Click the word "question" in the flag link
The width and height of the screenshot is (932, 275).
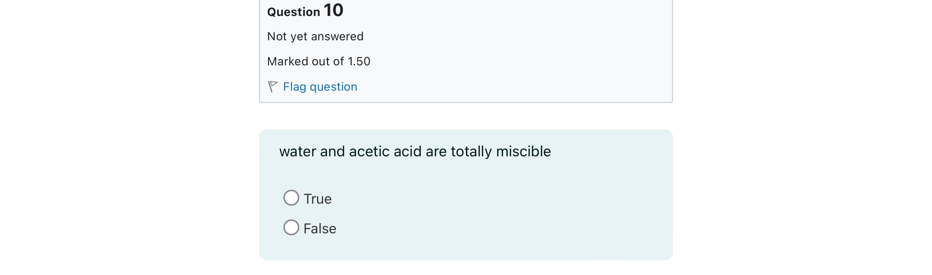pos(333,87)
